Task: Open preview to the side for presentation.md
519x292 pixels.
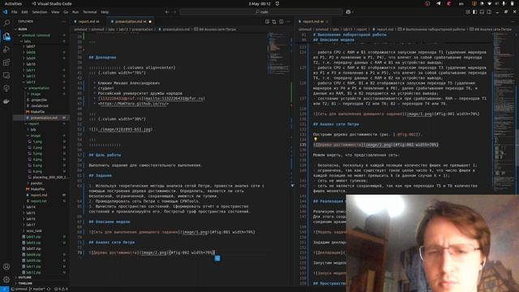Action: [x=267, y=22]
